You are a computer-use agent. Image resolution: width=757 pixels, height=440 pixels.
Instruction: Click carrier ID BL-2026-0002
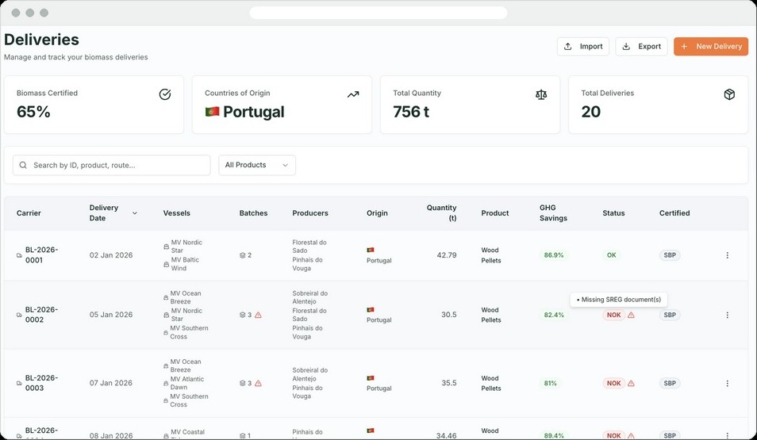[x=41, y=315]
